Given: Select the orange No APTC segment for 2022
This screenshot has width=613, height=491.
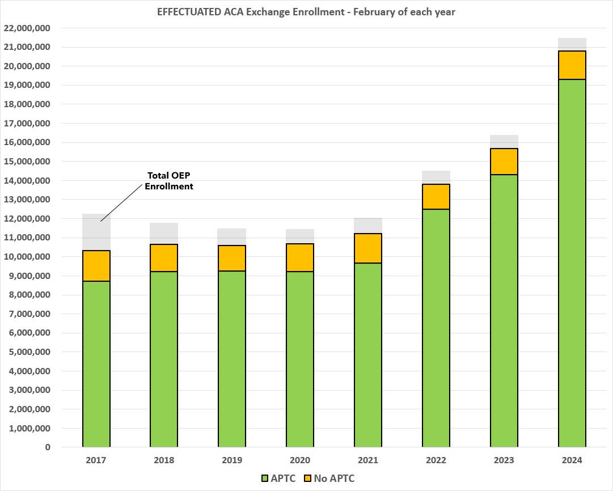Looking at the screenshot, I should pyautogui.click(x=436, y=197).
